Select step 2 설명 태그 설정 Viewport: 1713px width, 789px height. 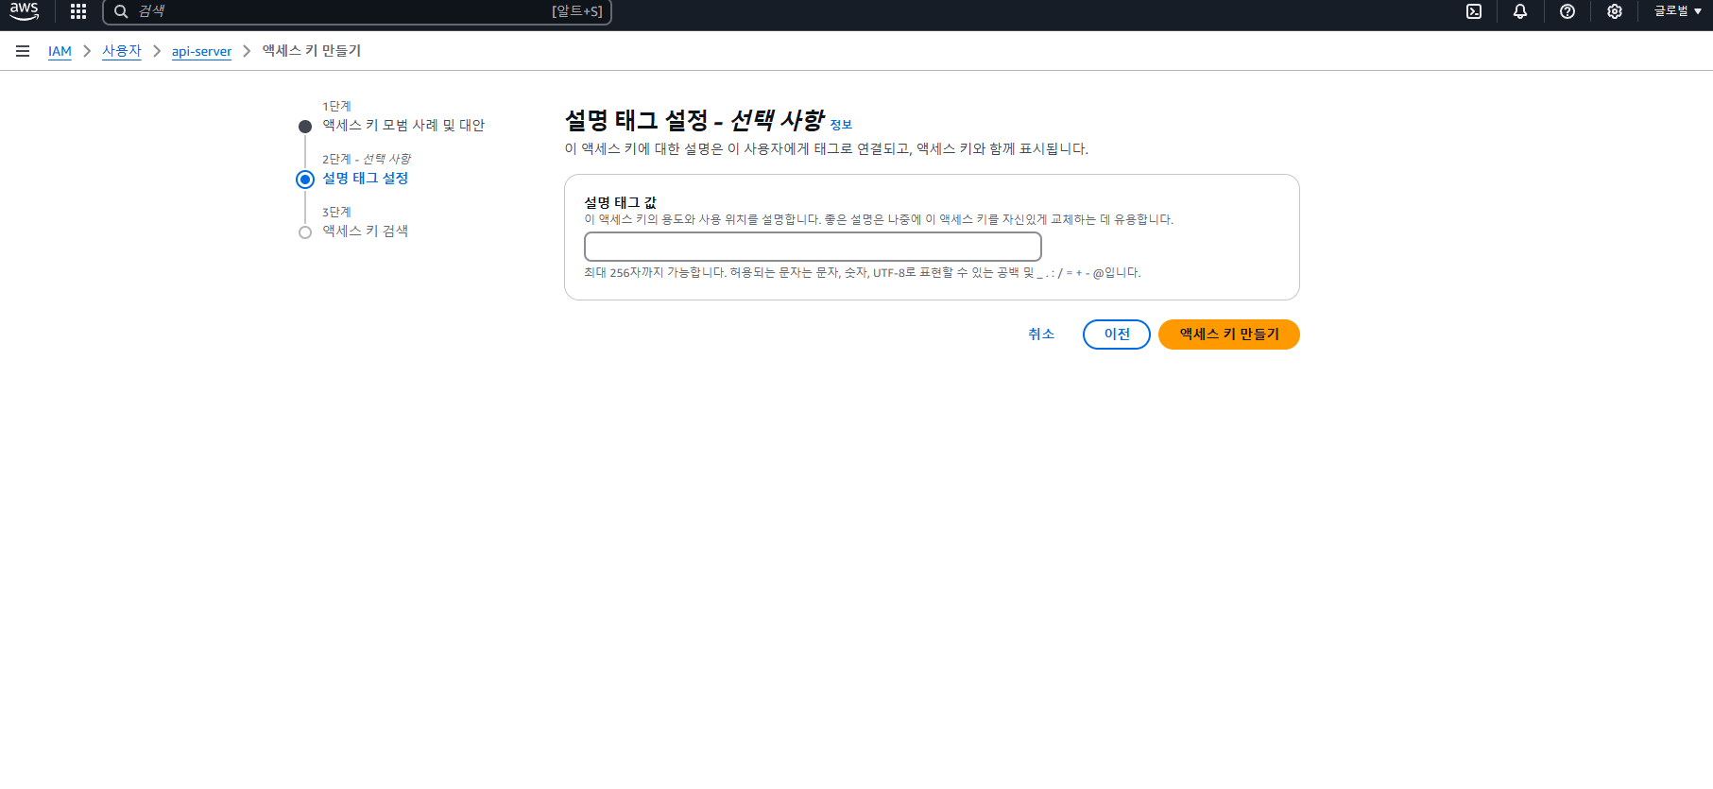click(x=366, y=178)
